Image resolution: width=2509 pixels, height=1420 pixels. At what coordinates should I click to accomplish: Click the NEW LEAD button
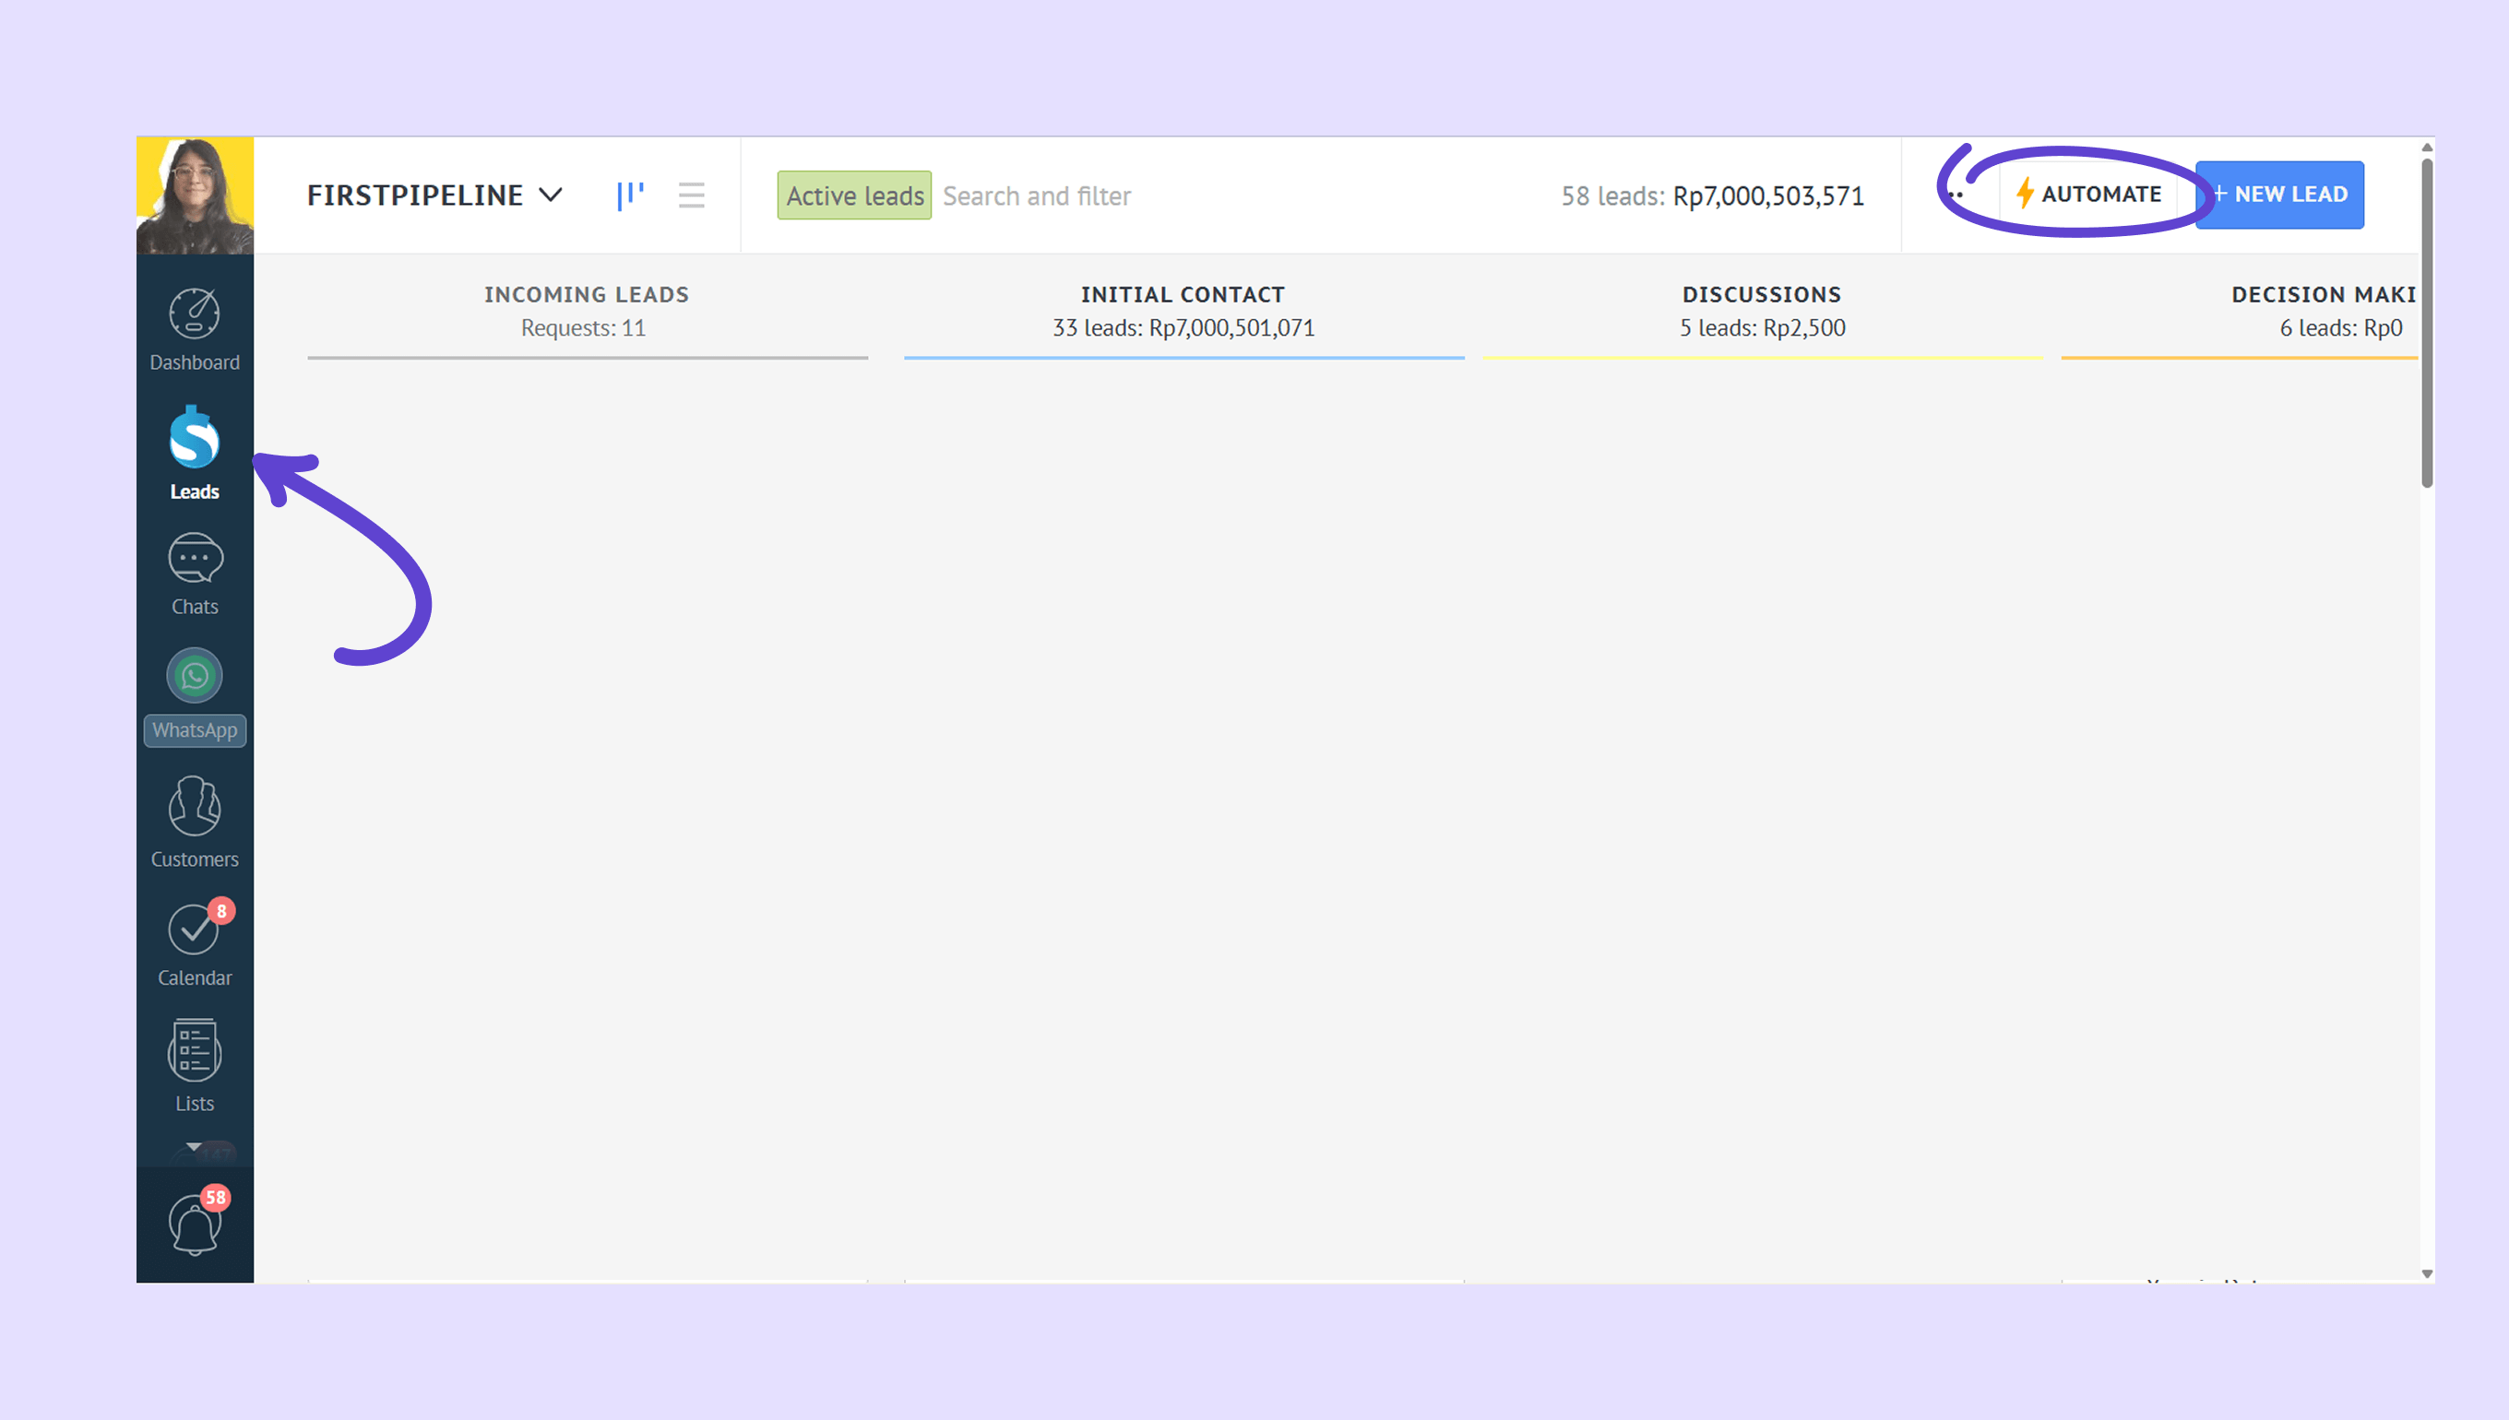(2279, 194)
